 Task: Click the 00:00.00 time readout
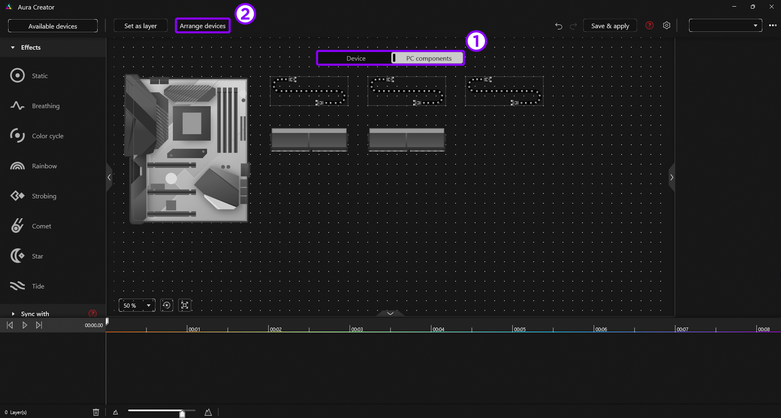tap(94, 325)
